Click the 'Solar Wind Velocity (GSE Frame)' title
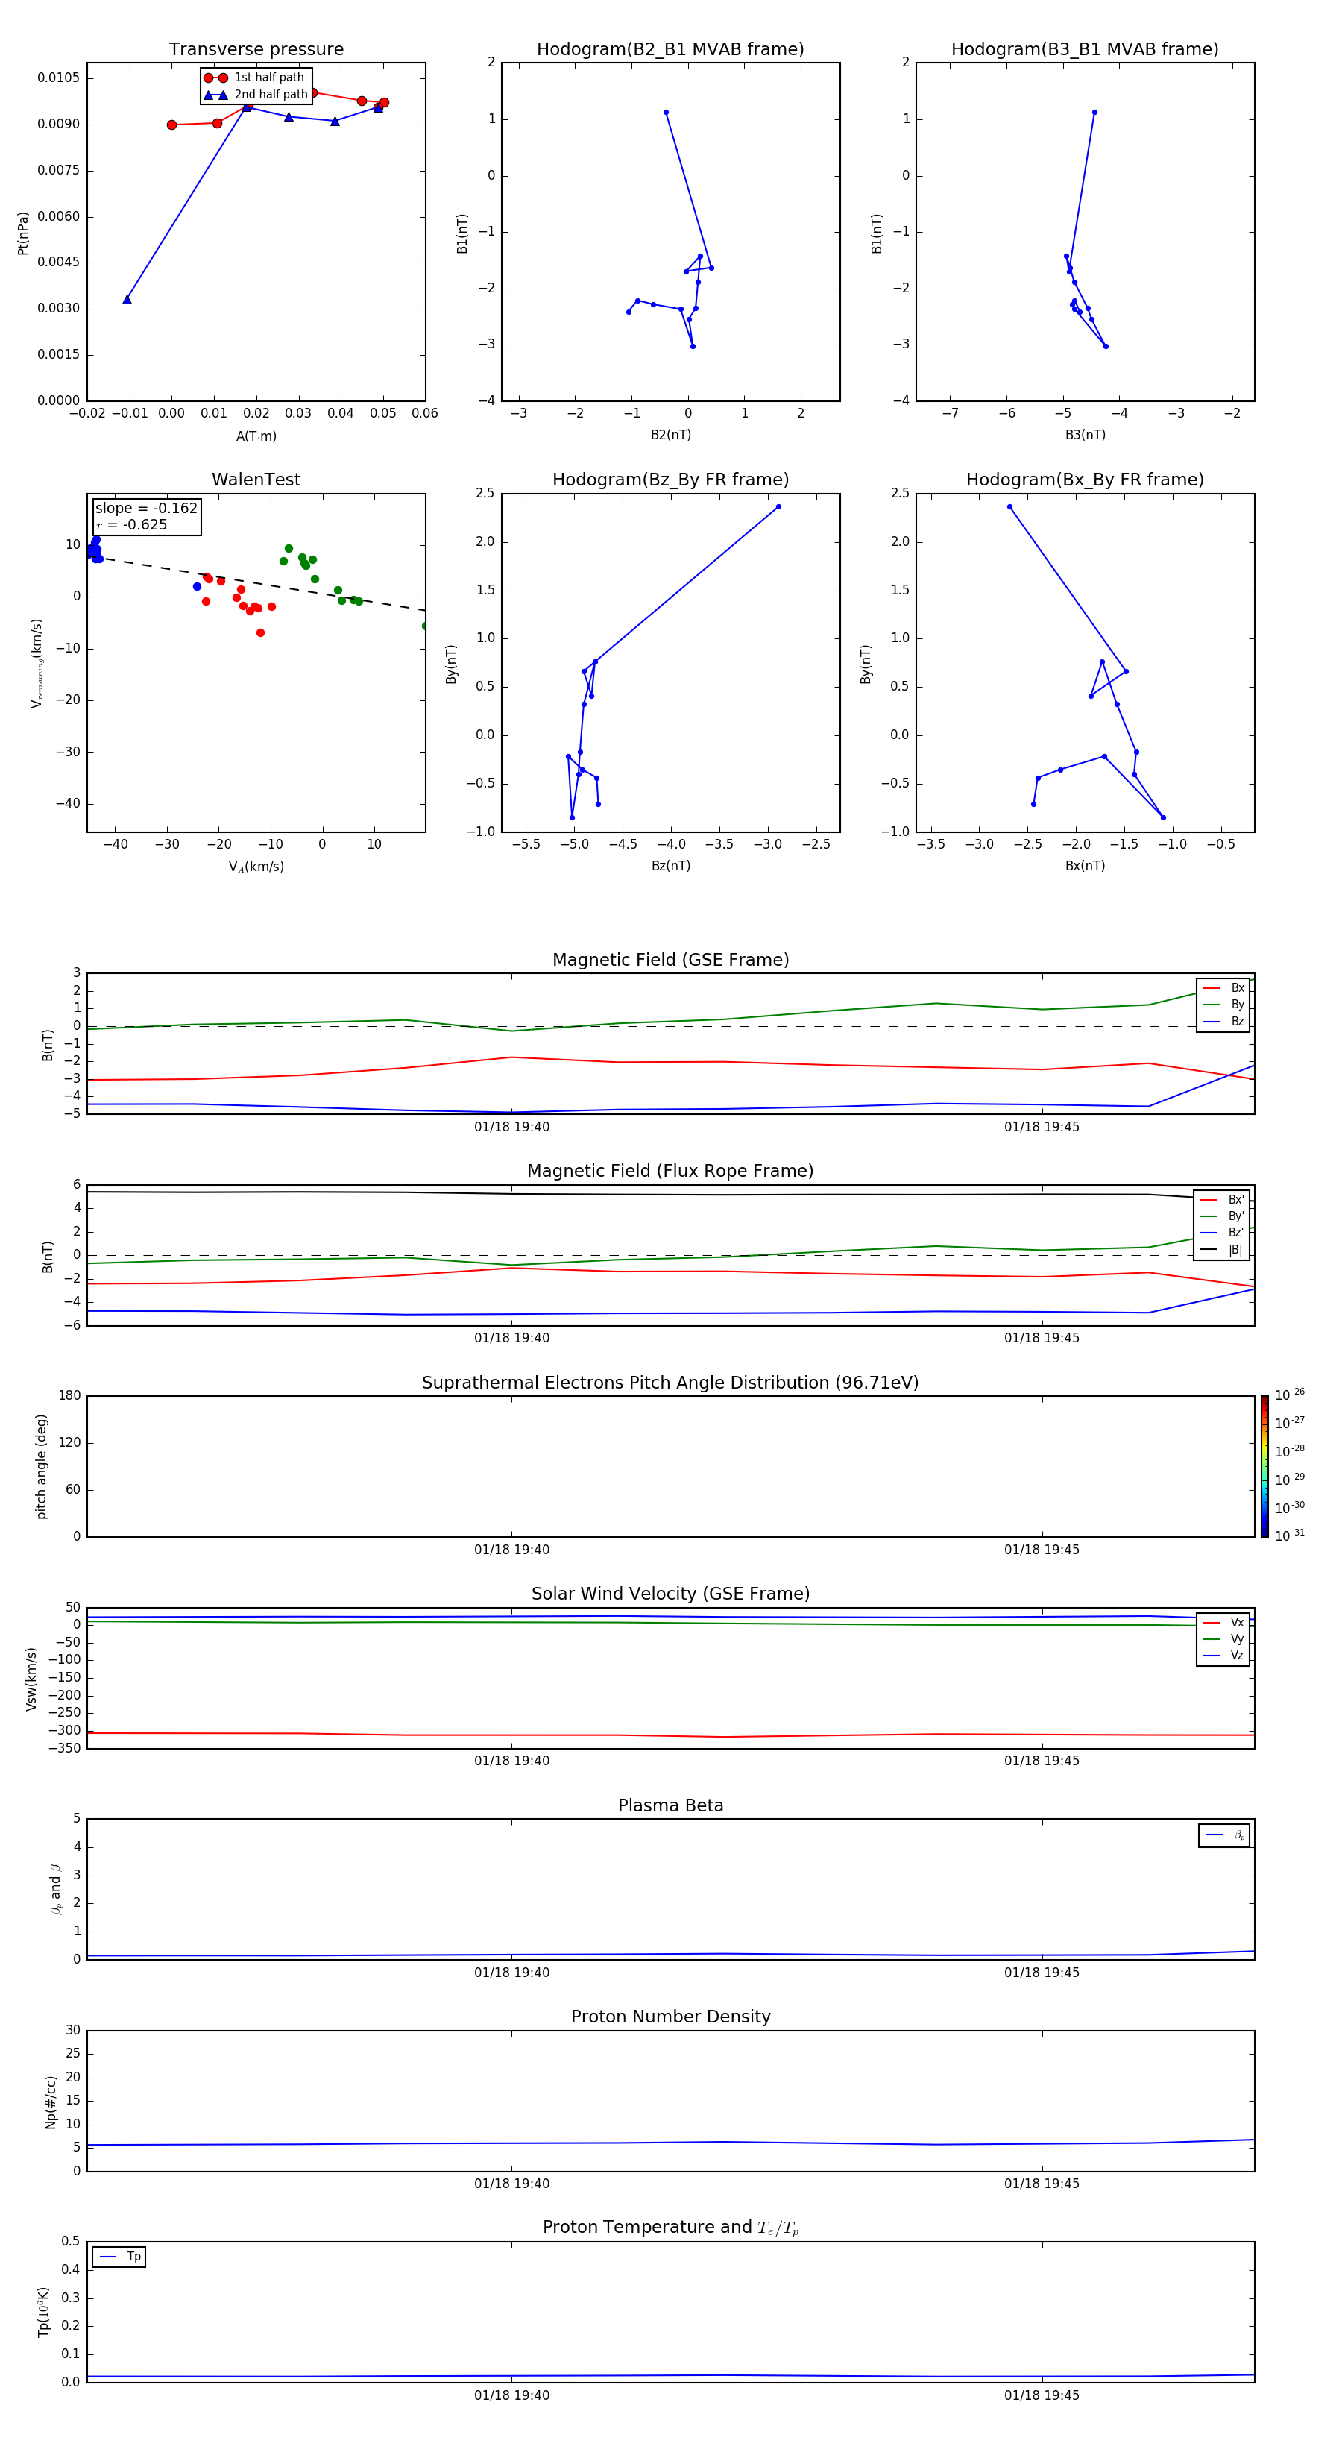The height and width of the screenshot is (2461, 1342). click(x=670, y=1594)
